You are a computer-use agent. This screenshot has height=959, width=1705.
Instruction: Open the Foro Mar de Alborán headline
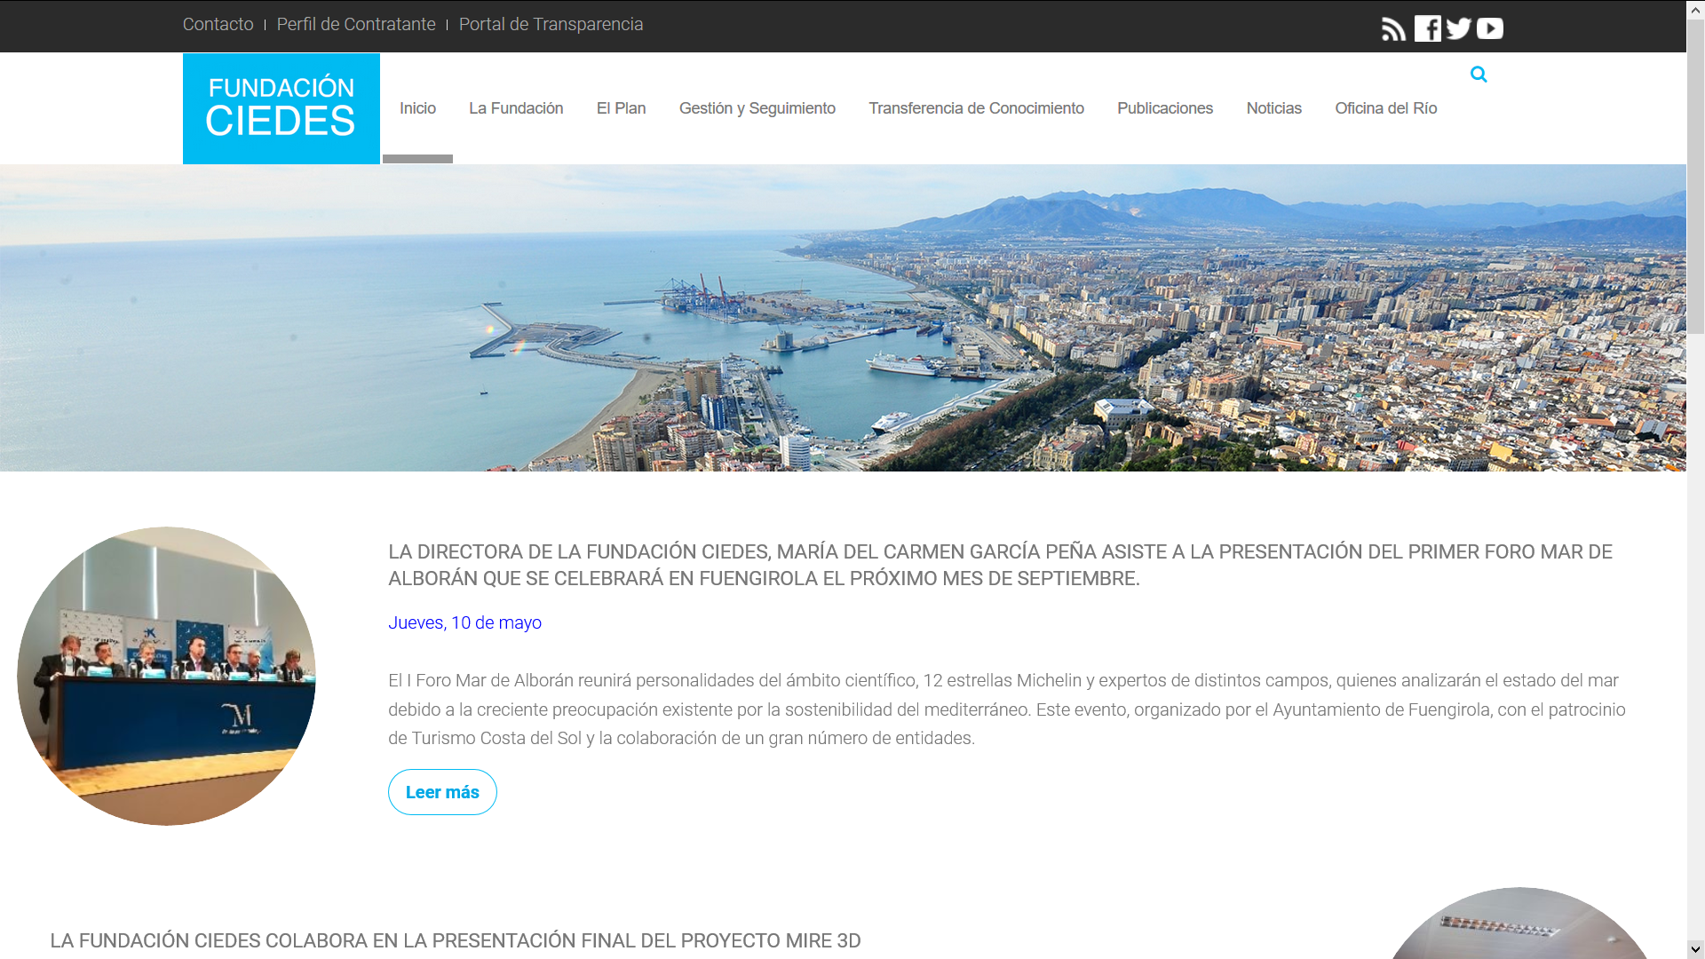coord(1000,565)
